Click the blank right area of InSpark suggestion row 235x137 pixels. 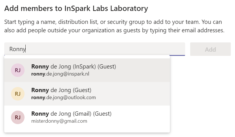click(x=147, y=70)
